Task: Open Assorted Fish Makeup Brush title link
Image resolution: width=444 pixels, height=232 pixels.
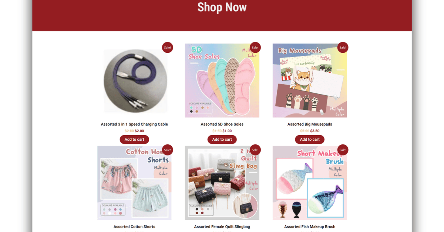Action: pos(310,226)
